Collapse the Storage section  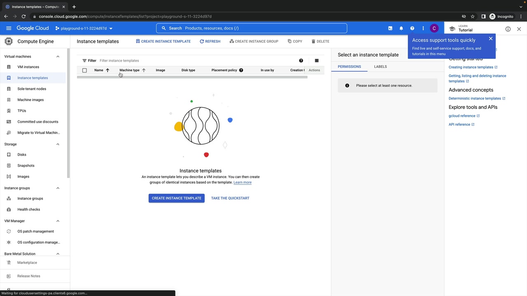[x=58, y=144]
